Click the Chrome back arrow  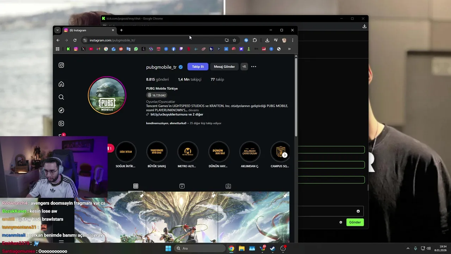point(58,40)
